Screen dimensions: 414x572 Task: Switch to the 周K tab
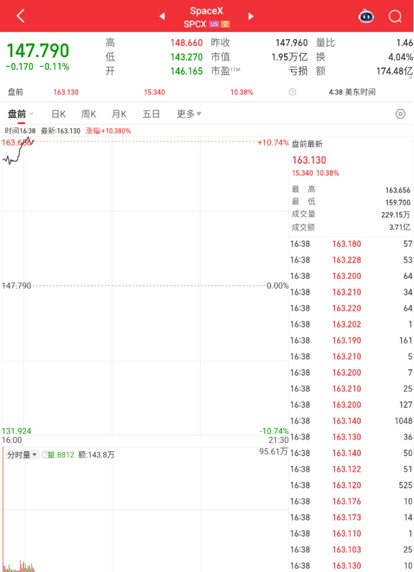click(x=88, y=114)
